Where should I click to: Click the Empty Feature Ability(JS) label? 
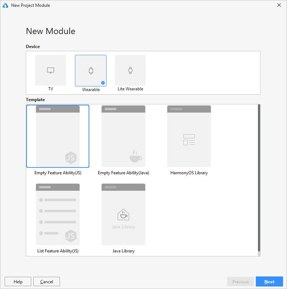(x=58, y=173)
